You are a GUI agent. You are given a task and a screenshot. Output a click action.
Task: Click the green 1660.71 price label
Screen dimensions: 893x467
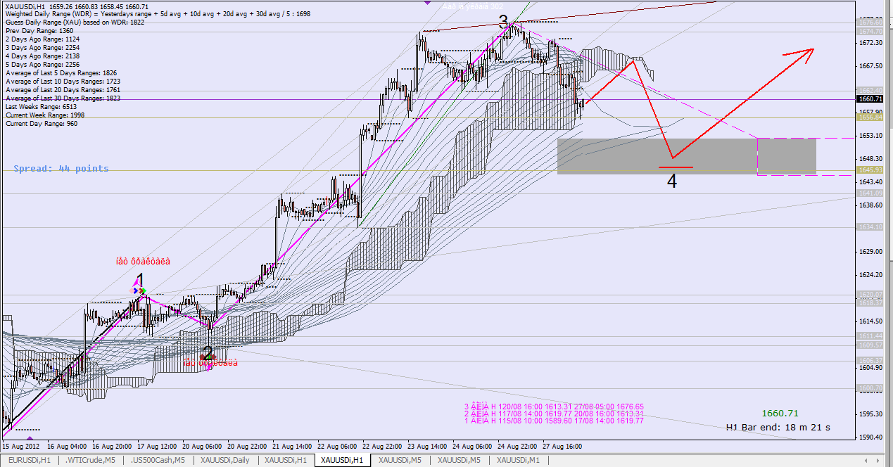[x=780, y=414]
